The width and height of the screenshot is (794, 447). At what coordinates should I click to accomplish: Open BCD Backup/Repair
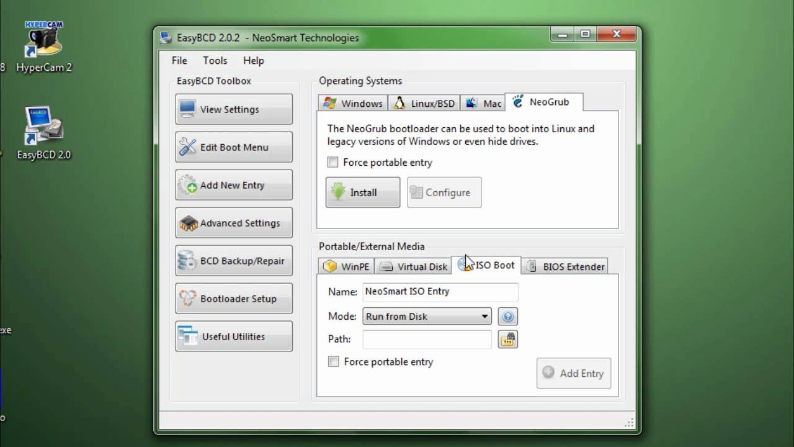tap(234, 261)
